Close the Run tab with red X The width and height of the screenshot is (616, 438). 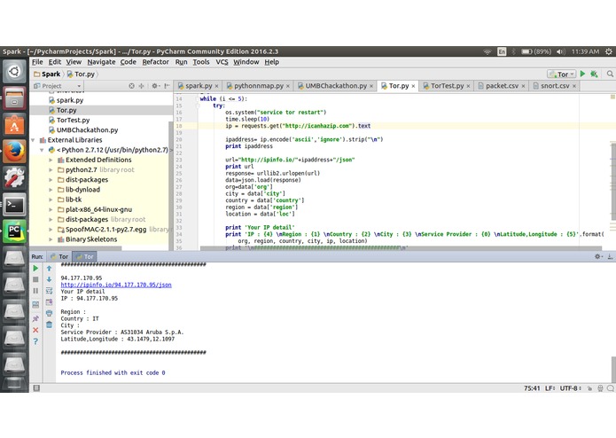click(x=35, y=330)
